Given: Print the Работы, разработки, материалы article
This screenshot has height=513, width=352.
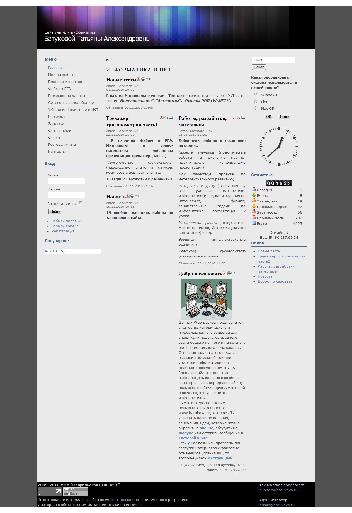Looking at the screenshot, I should [x=239, y=118].
